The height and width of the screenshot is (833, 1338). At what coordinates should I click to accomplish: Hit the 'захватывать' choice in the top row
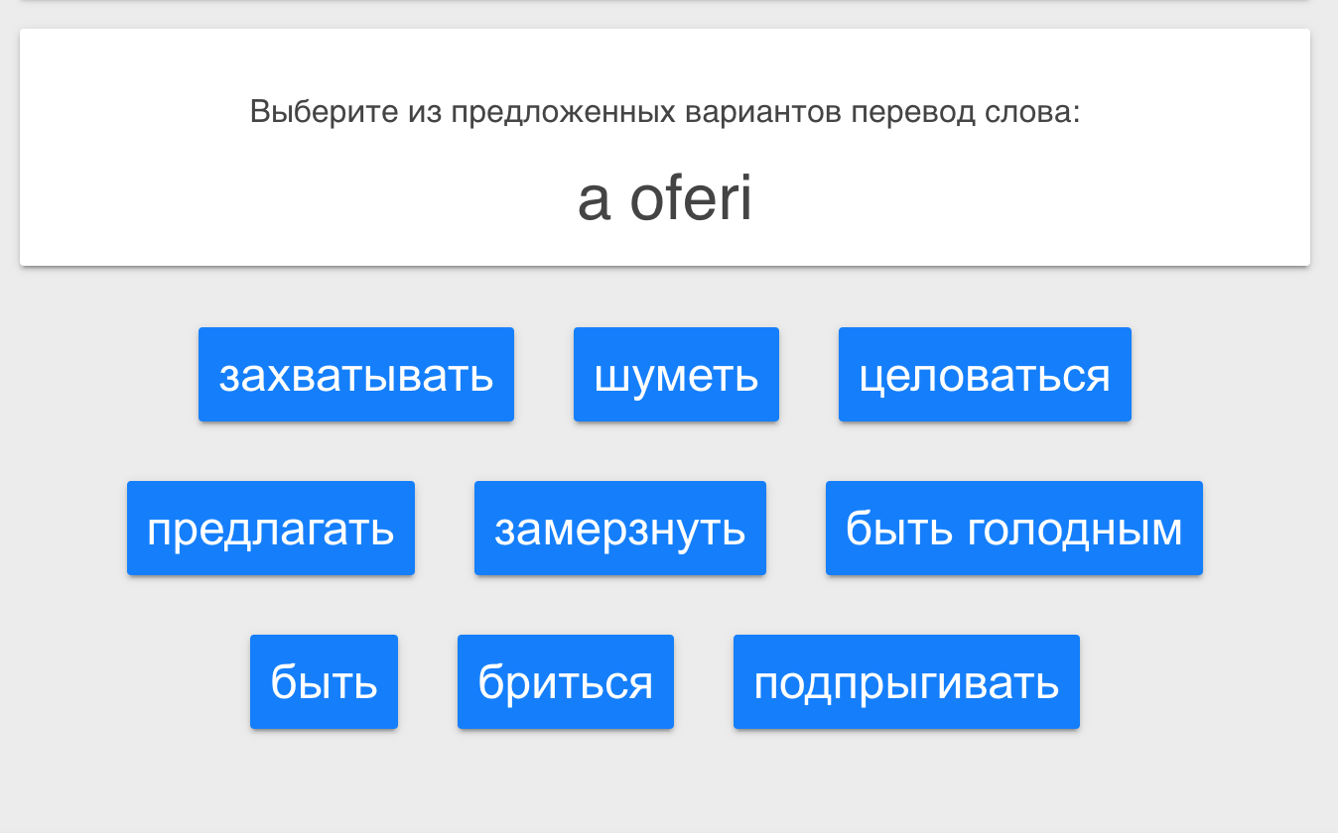356,375
